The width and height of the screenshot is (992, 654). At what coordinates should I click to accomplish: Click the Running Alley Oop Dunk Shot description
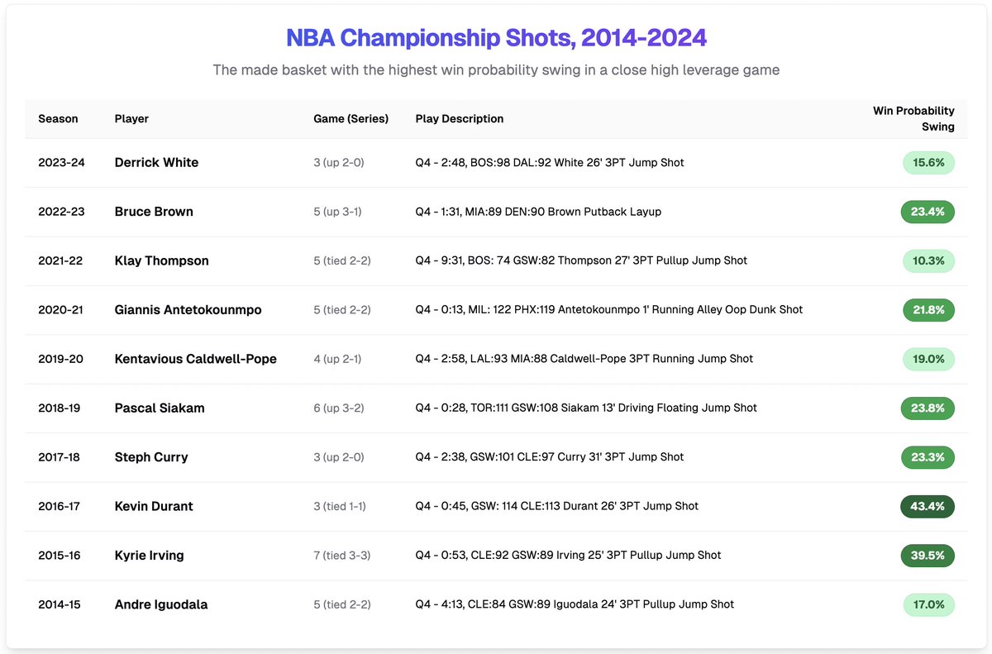tap(609, 310)
